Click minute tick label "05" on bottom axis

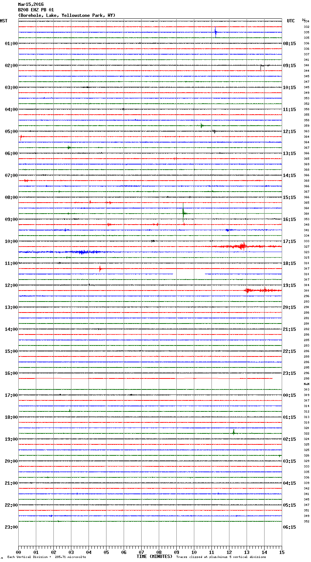coord(106,552)
